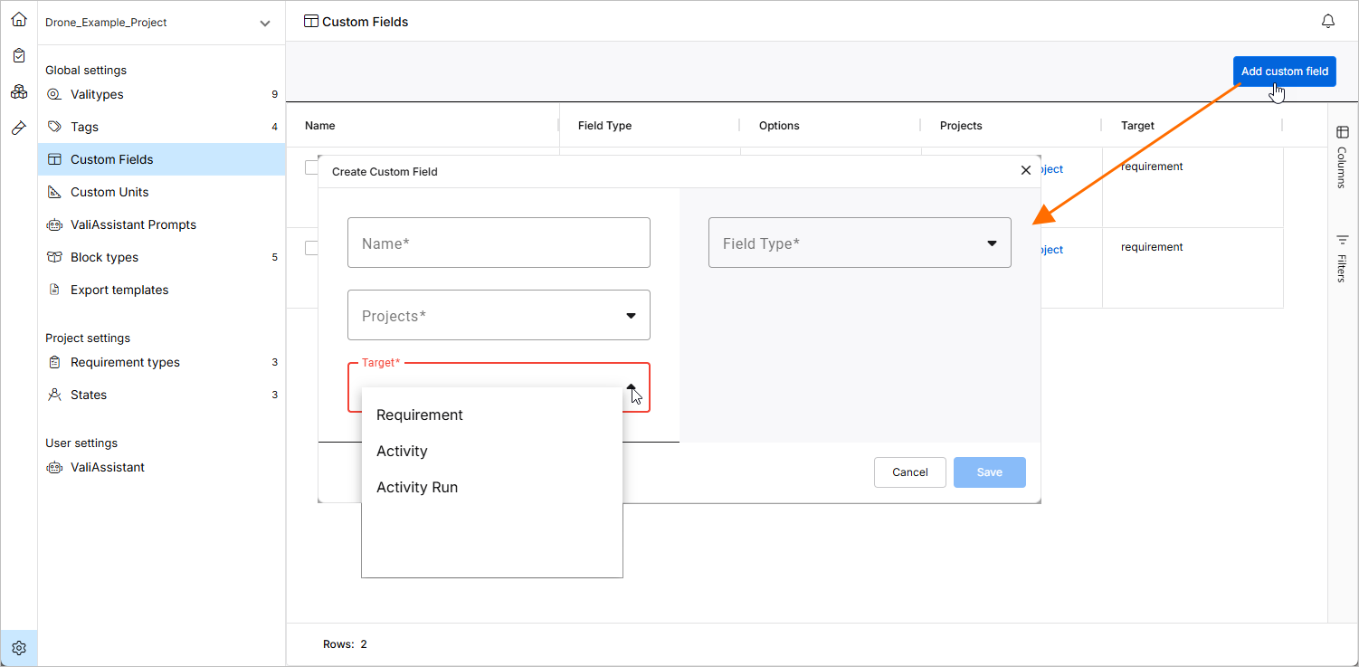Click the Name input field
The height and width of the screenshot is (667, 1359).
click(499, 243)
